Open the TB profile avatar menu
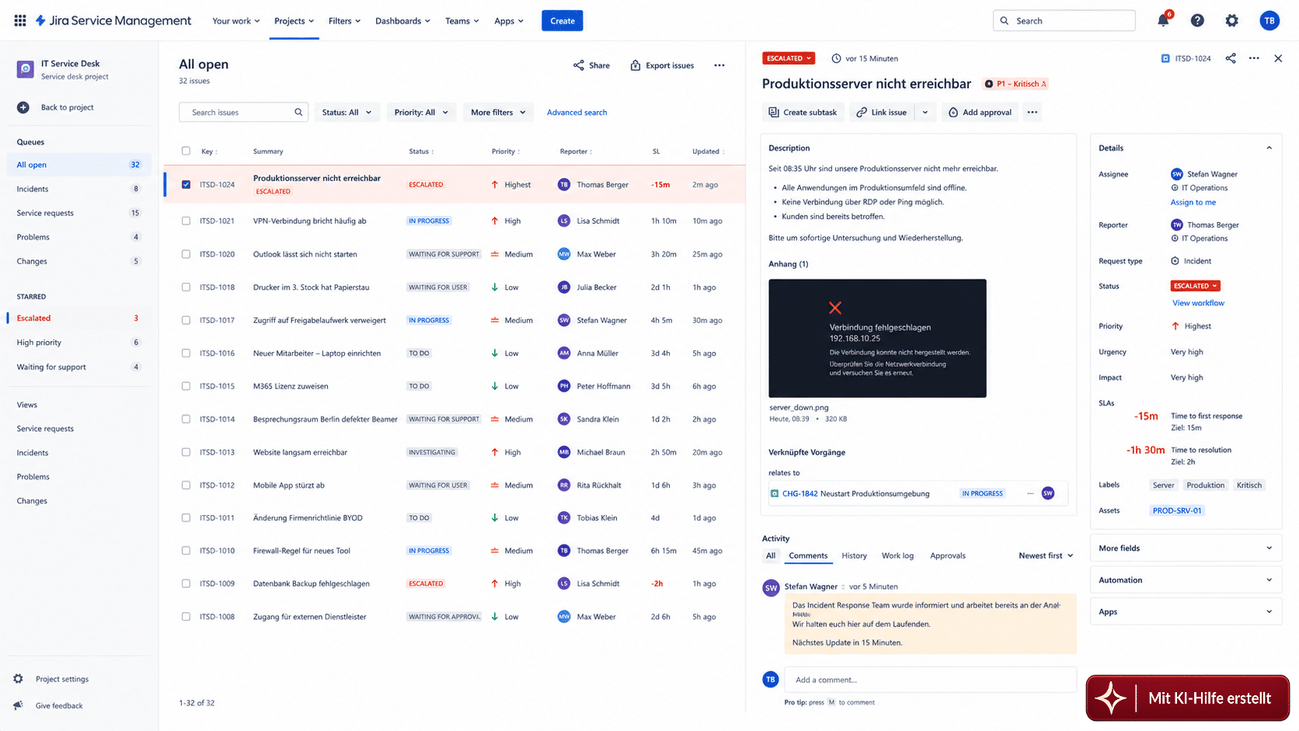The height and width of the screenshot is (731, 1299). tap(1269, 21)
